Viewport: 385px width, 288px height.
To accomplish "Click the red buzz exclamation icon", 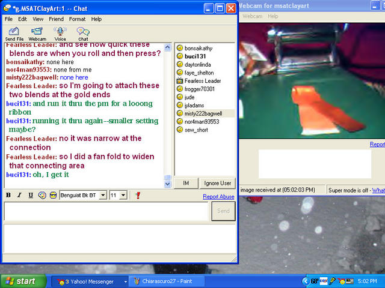I will click(138, 195).
